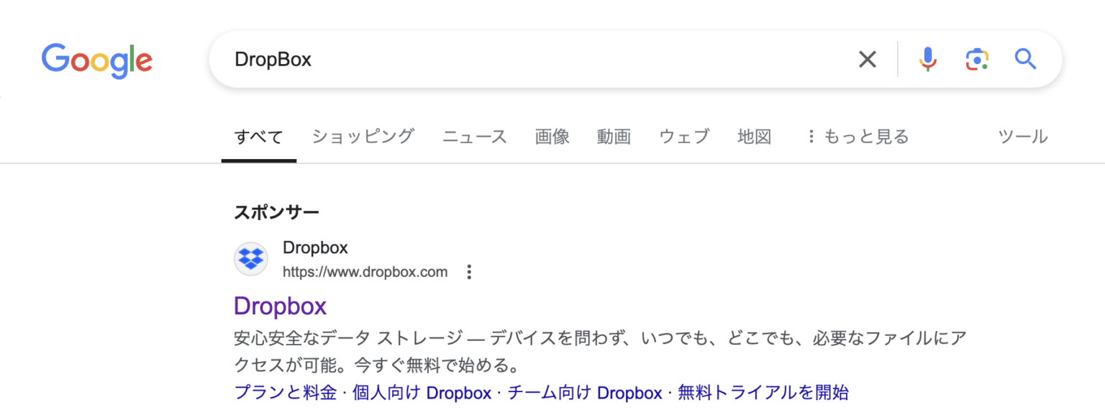Open the プランと料金 sitelink
Viewport: 1105px width, 418px height.
[x=286, y=392]
